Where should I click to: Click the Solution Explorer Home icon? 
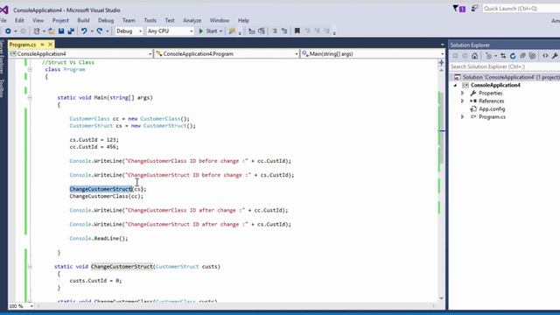(x=474, y=56)
